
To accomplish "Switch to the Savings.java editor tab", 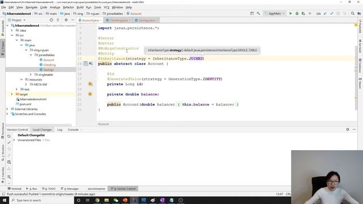I will pos(146,20).
